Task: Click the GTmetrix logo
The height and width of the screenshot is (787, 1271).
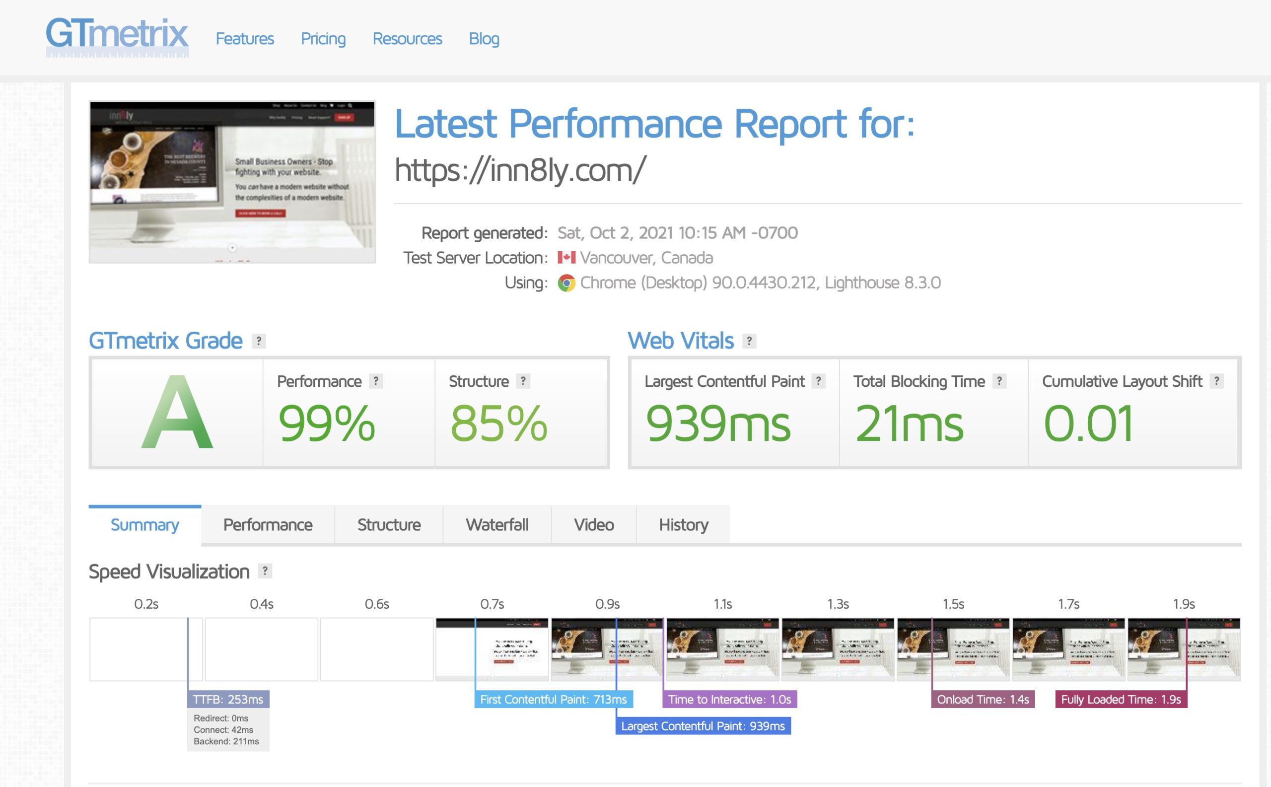Action: click(117, 37)
